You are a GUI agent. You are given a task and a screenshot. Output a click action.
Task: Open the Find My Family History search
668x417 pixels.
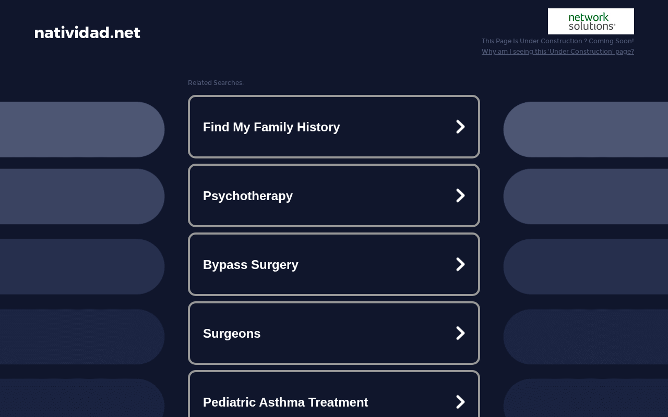tap(334, 127)
